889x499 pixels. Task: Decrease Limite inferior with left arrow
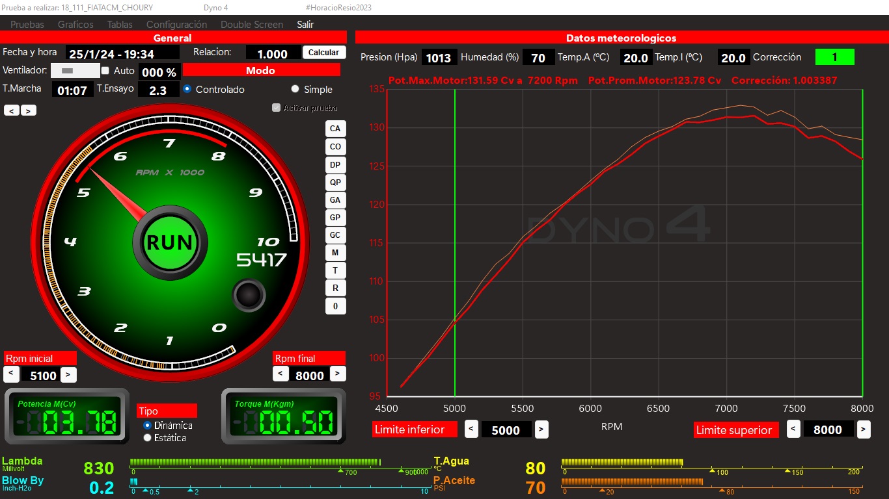pos(471,429)
